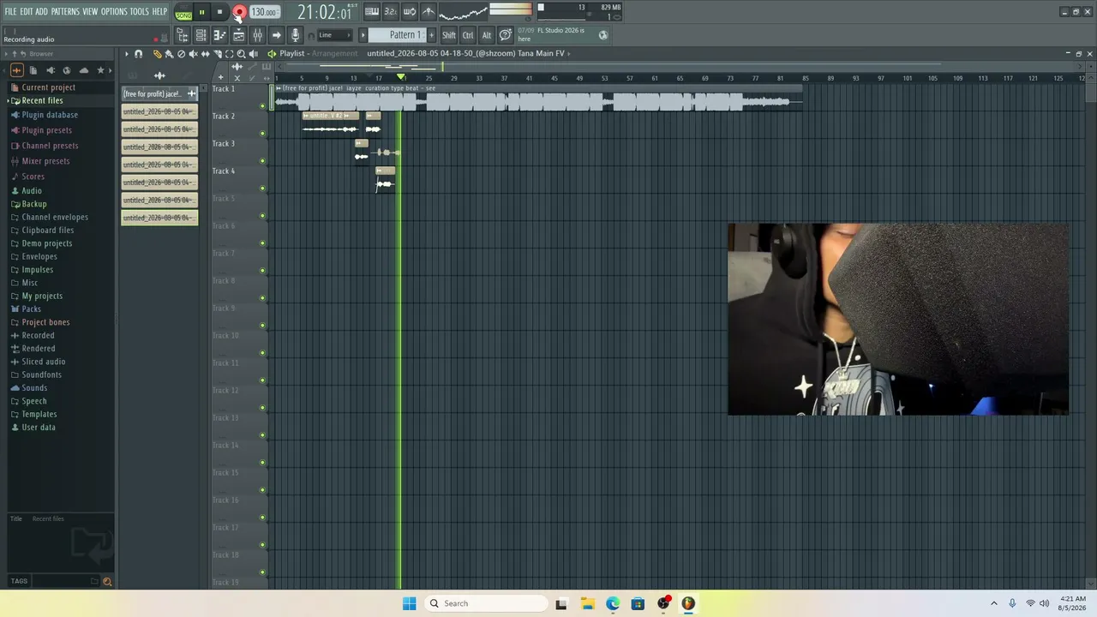Select the '(free for profit) jace!' clip in picker
Image resolution: width=1097 pixels, height=617 pixels.
[159, 93]
